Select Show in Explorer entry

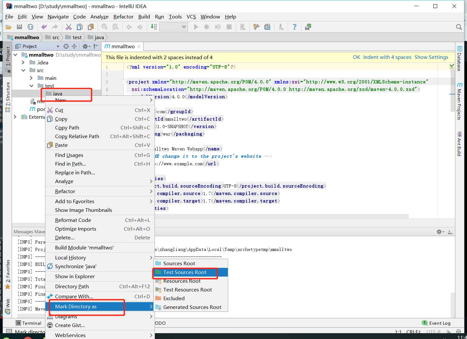[100, 277]
